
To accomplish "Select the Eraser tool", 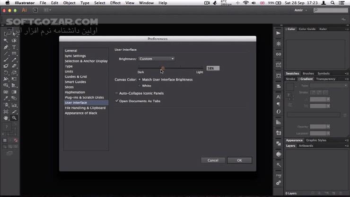I will point(14,66).
